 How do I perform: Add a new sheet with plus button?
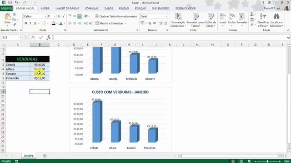[x=45, y=156]
